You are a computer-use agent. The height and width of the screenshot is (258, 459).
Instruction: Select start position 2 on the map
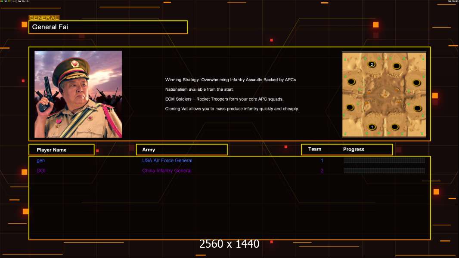tap(372, 64)
